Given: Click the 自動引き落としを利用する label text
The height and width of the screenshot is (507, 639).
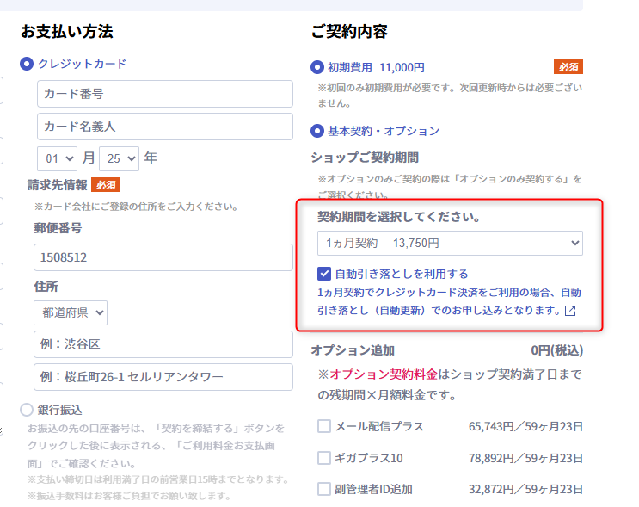Looking at the screenshot, I should (x=401, y=274).
